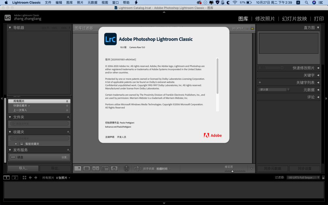Select 快捷收藏夹 in the Catalog panel
Screen dimensions: 328x205
39,106
